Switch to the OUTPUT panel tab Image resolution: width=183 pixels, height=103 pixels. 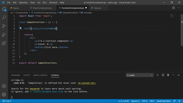tap(27, 75)
